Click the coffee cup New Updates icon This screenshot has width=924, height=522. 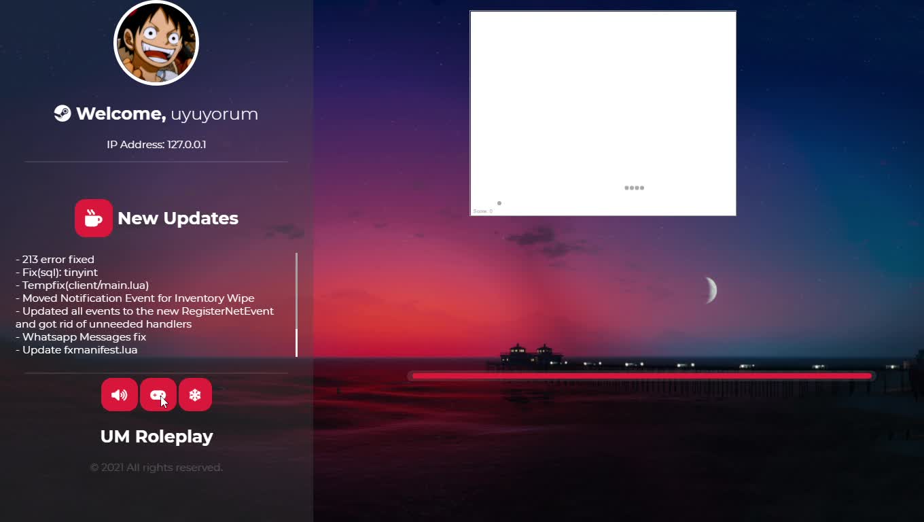click(94, 217)
